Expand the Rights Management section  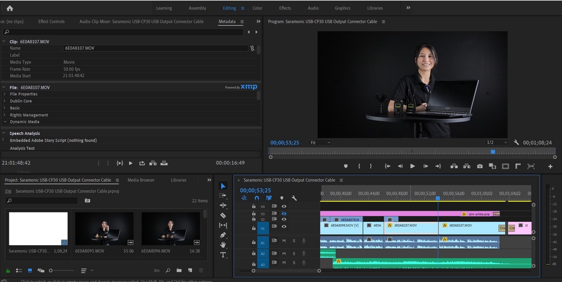pos(4,115)
